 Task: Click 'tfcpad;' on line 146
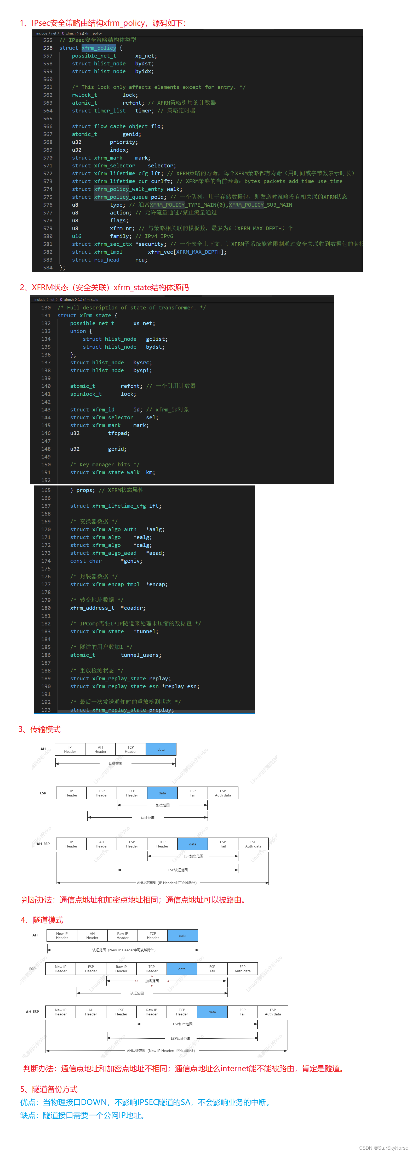(x=119, y=433)
